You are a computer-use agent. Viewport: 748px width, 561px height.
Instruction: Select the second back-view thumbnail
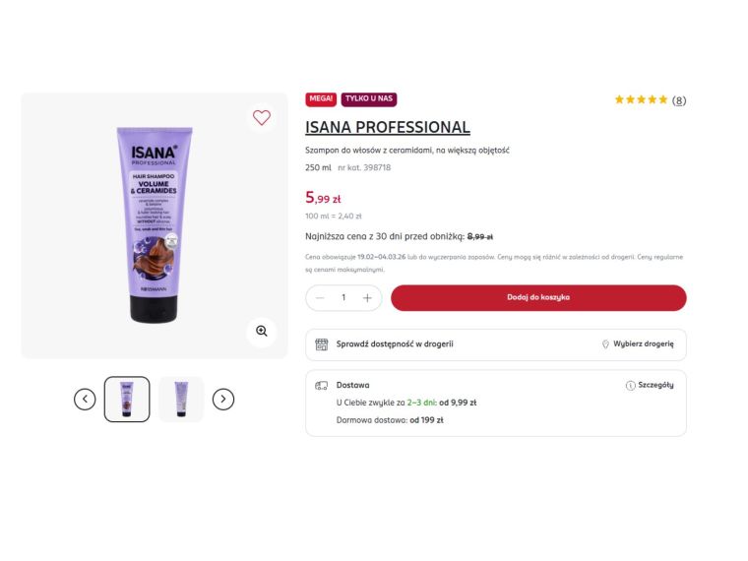click(x=181, y=400)
